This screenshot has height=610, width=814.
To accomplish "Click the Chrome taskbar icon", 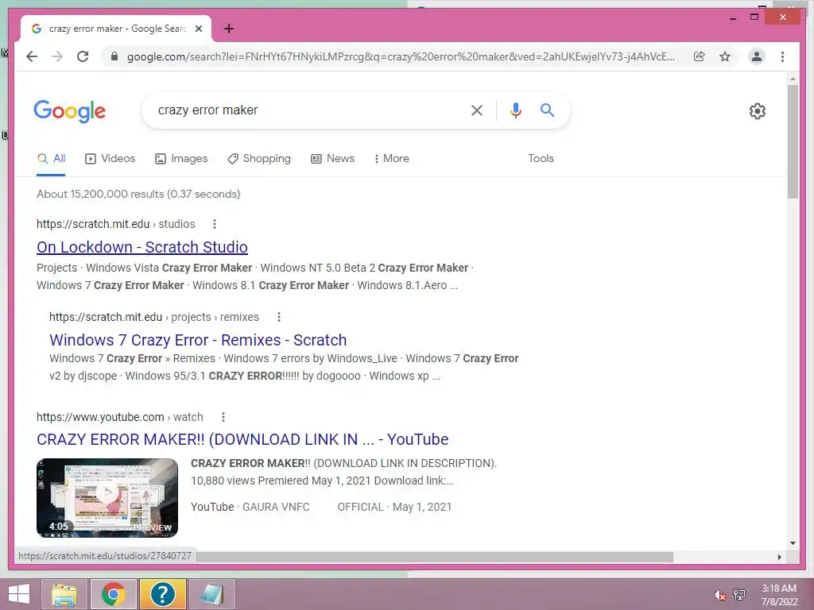I will pos(114,594).
